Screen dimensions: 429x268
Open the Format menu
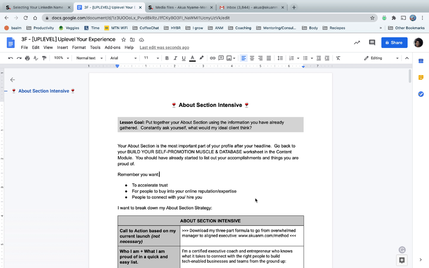[x=79, y=47]
